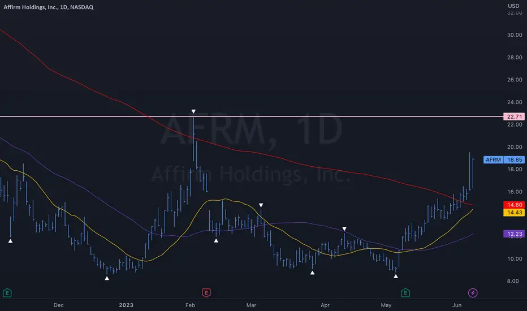Open the USD currency selector
This screenshot has height=311, width=527.
click(x=513, y=6)
